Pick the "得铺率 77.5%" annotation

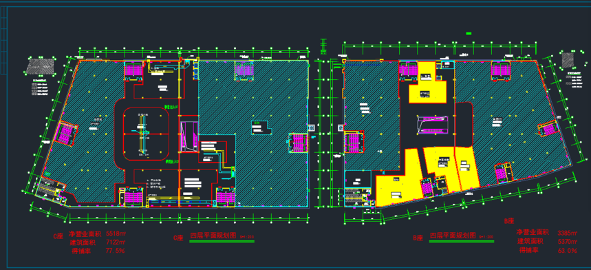(98, 251)
